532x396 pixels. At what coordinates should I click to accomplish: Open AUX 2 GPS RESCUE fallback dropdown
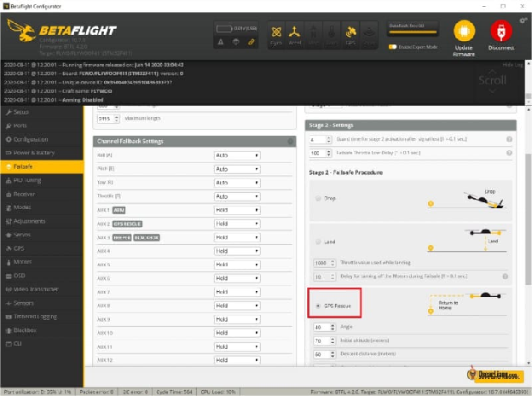237,224
